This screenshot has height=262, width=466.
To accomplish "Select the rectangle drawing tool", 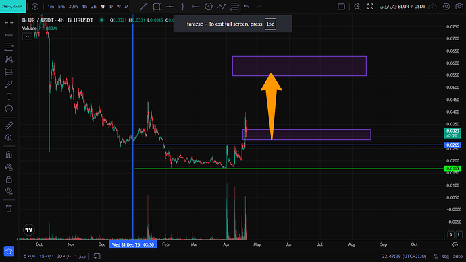I will pyautogui.click(x=157, y=7).
